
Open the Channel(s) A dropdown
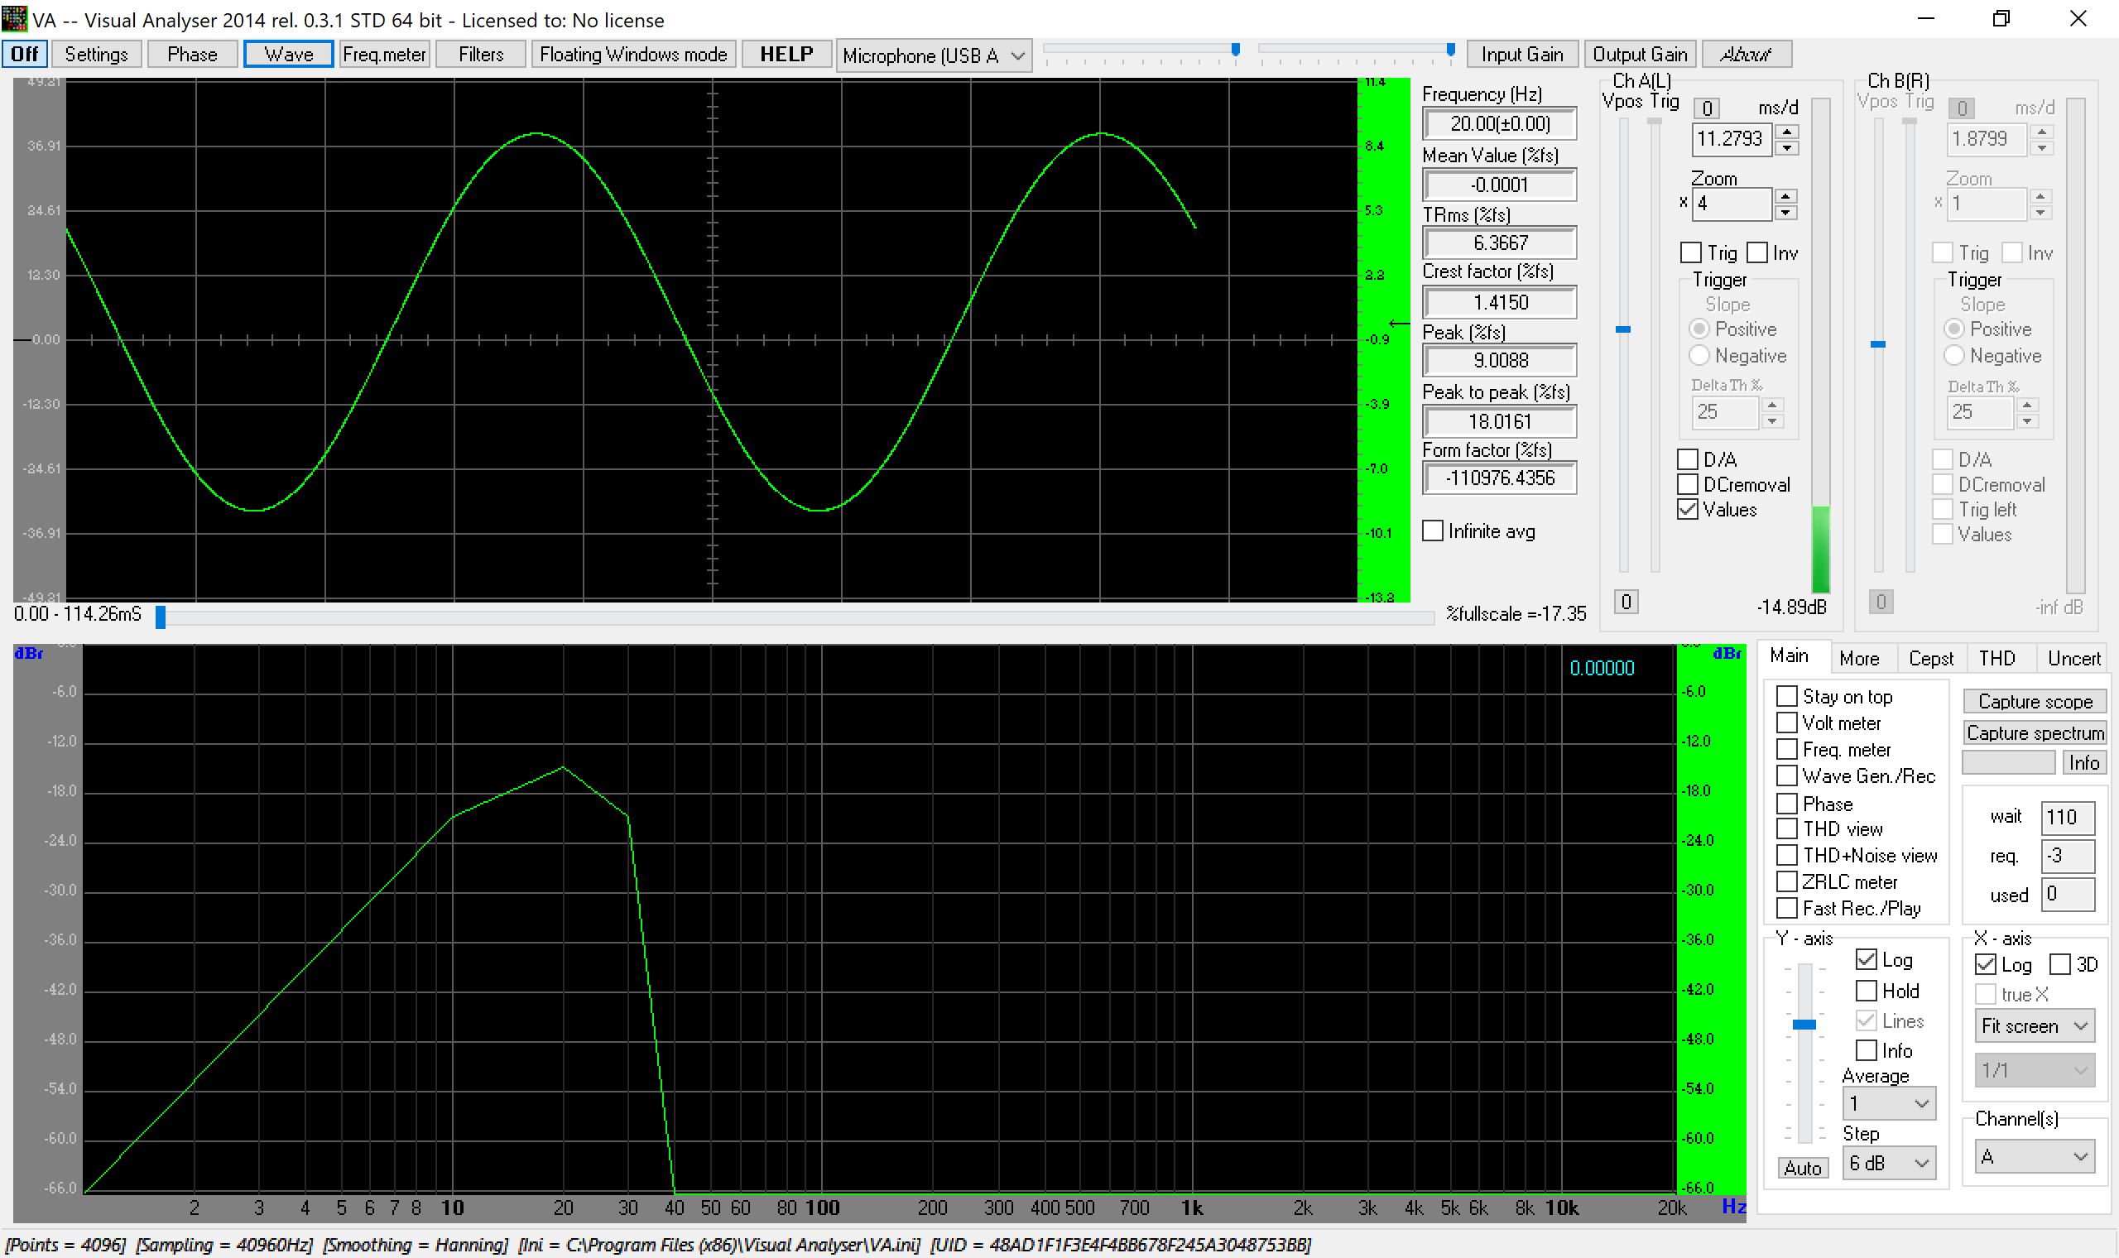pyautogui.click(x=2035, y=1156)
